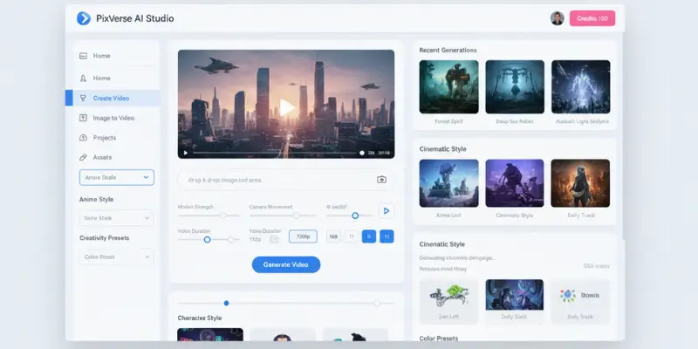Click blue handle on slider above Character Style
The height and width of the screenshot is (349, 698).
point(226,303)
